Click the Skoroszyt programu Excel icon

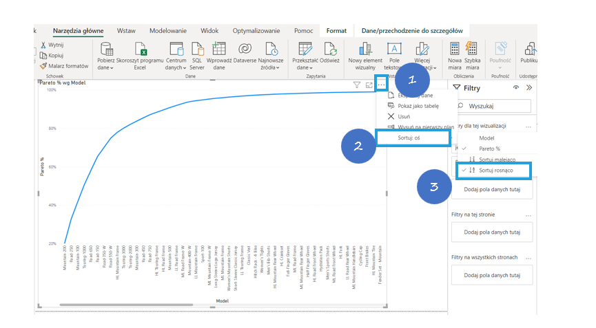click(x=141, y=50)
